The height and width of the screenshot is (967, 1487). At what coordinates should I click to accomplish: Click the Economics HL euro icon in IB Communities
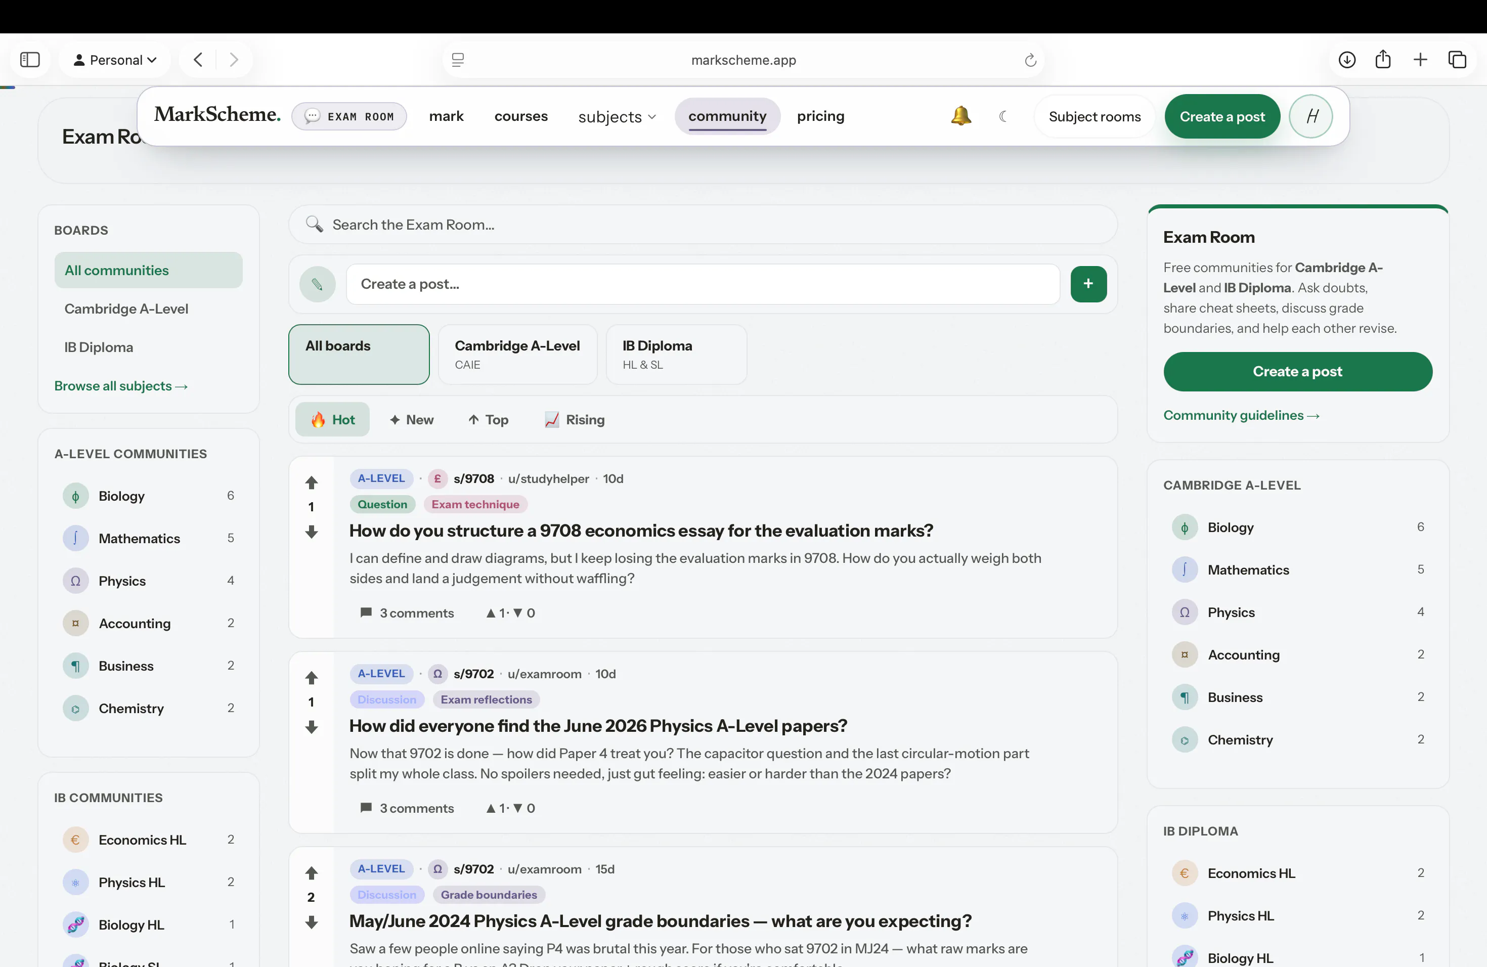point(75,840)
